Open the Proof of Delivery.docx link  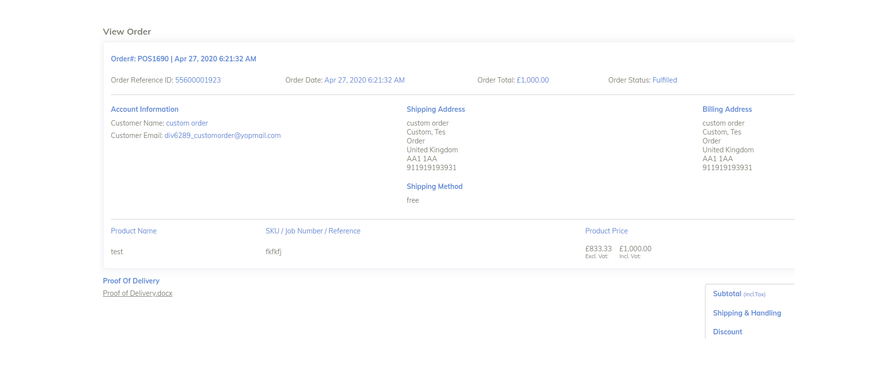coord(138,293)
